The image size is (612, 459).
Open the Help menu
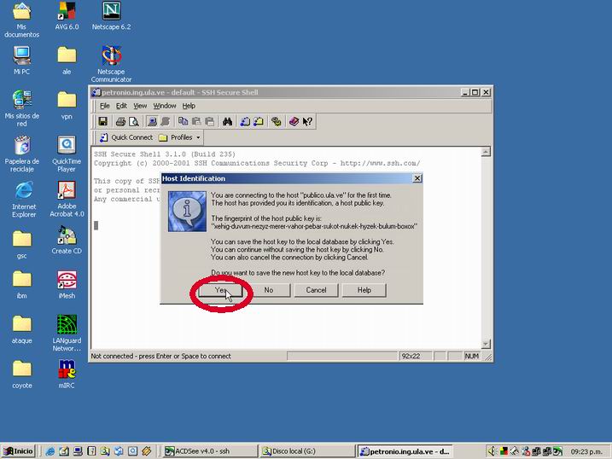189,106
